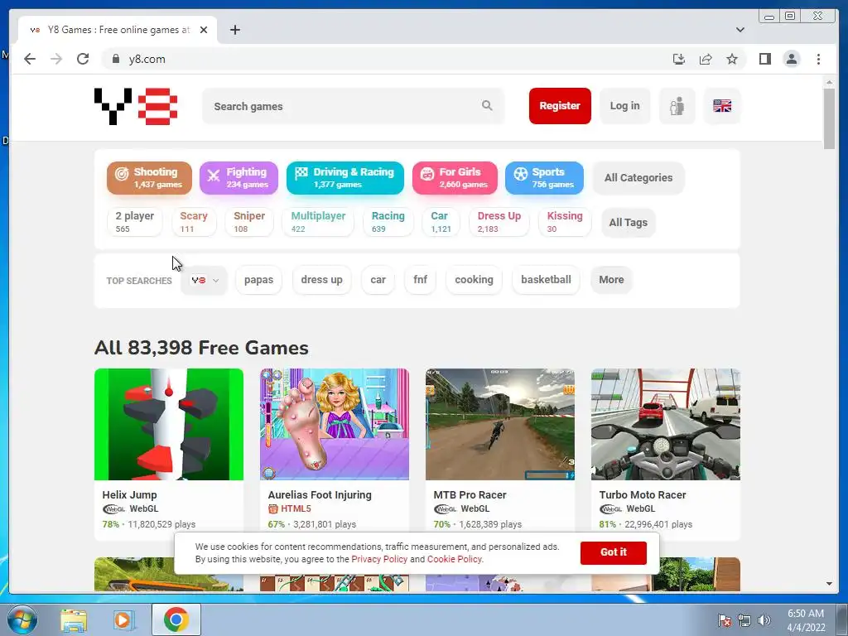Viewport: 848px width, 636px height.
Task: Open Chrome three-dot menu
Action: 818,59
